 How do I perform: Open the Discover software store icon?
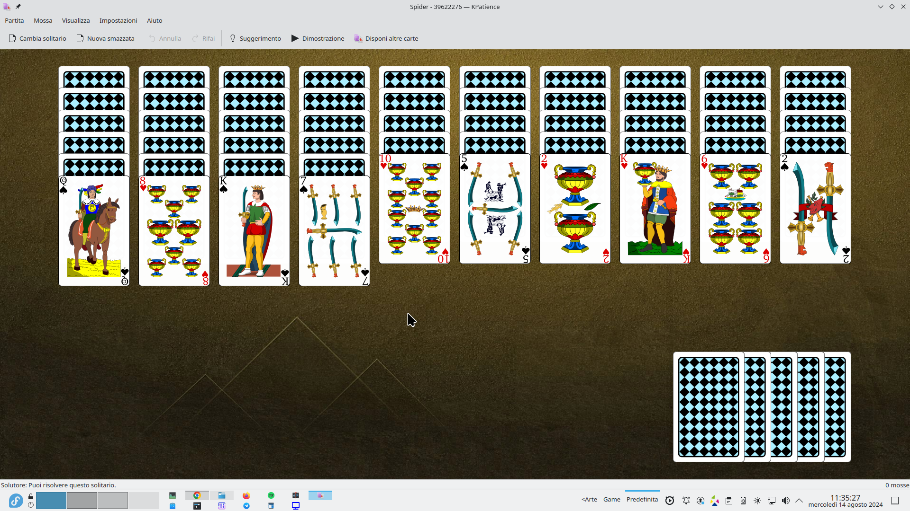tap(173, 506)
